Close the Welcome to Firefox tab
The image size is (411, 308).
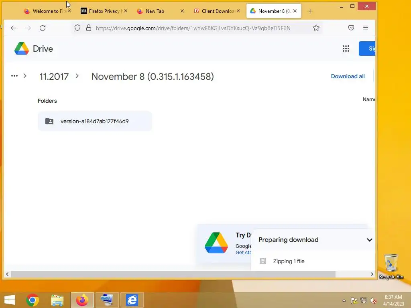tap(69, 11)
